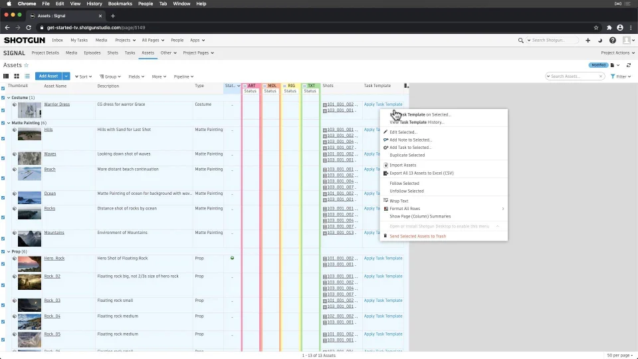Favorite the Assets page with the star
Screen dimensions: 638x359
(27, 65)
